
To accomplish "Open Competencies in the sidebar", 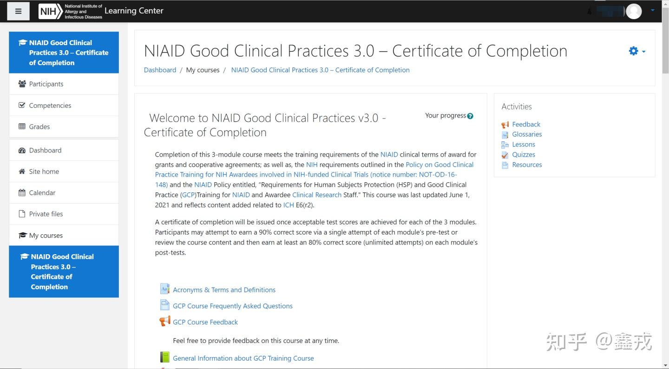I will pyautogui.click(x=64, y=105).
